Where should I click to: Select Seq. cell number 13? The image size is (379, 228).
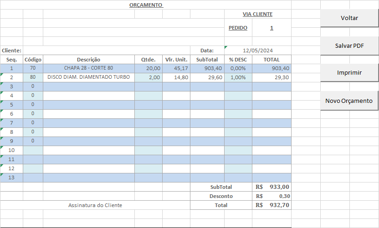(11, 177)
